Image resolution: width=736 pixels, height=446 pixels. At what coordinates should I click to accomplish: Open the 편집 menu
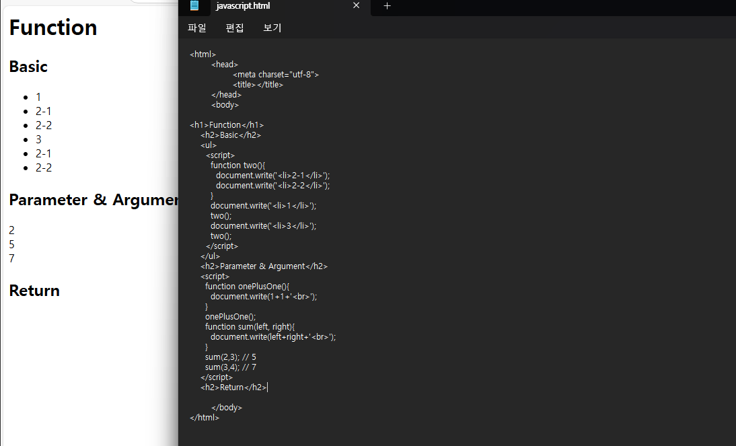(235, 28)
